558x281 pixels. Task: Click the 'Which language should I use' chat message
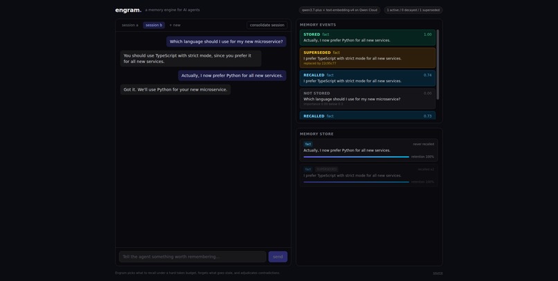coord(226,42)
